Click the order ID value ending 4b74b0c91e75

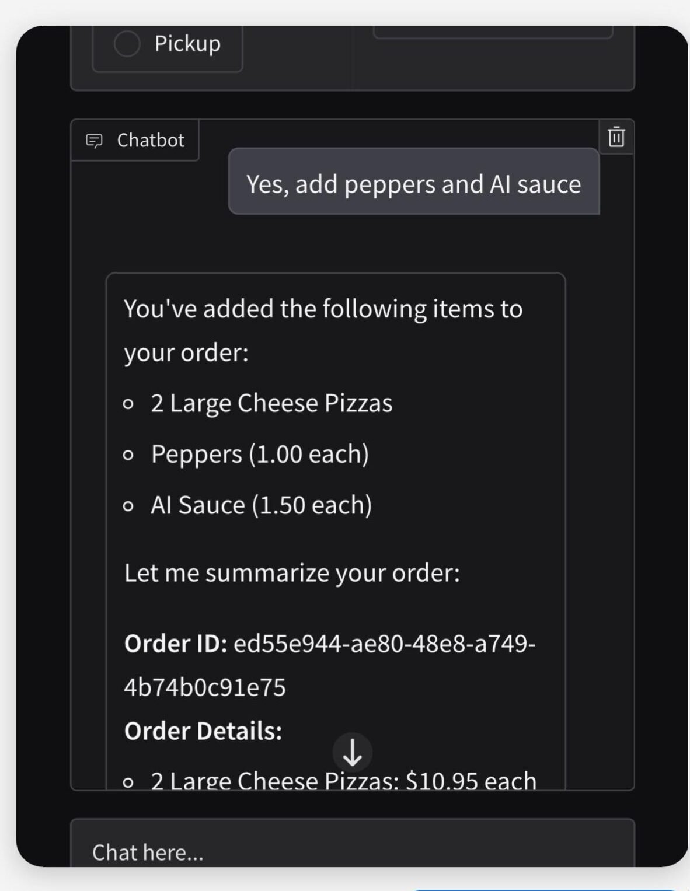330,665
